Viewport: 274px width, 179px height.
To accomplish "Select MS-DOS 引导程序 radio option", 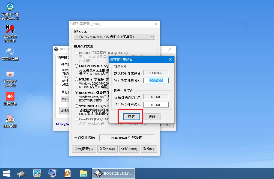I will pyautogui.click(x=76, y=53).
